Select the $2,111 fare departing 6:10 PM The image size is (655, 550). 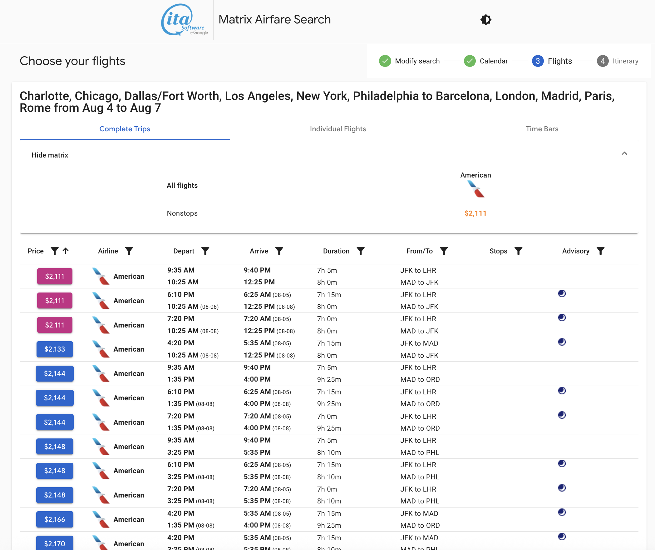[55, 301]
